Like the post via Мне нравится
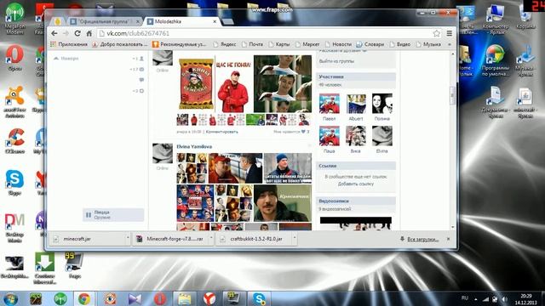This screenshot has height=306, width=545. 291,132
